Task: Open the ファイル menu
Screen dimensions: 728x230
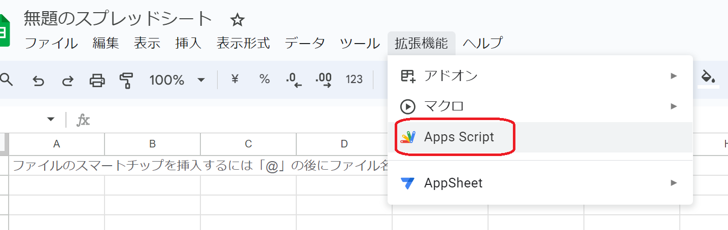Action: point(51,43)
